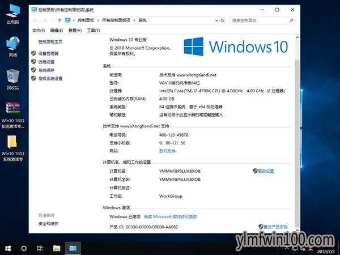Screen dimensions: 340x255
Task: Open File Explorer from taskbar
Action: (x=57, y=248)
